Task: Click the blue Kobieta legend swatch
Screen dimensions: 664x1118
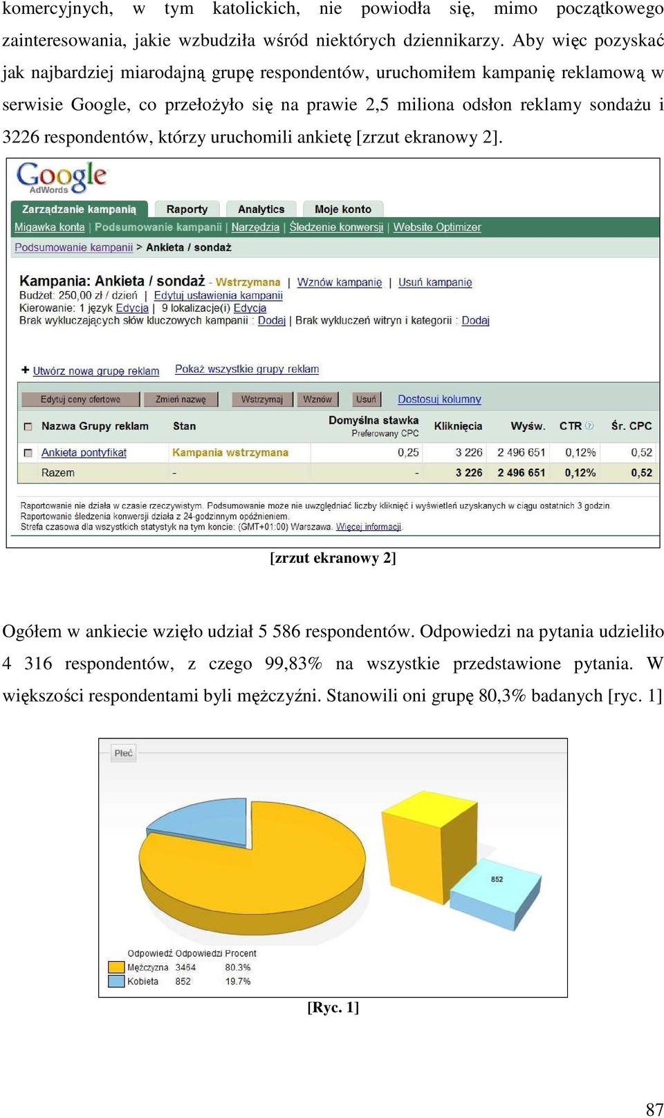Action: point(116,982)
